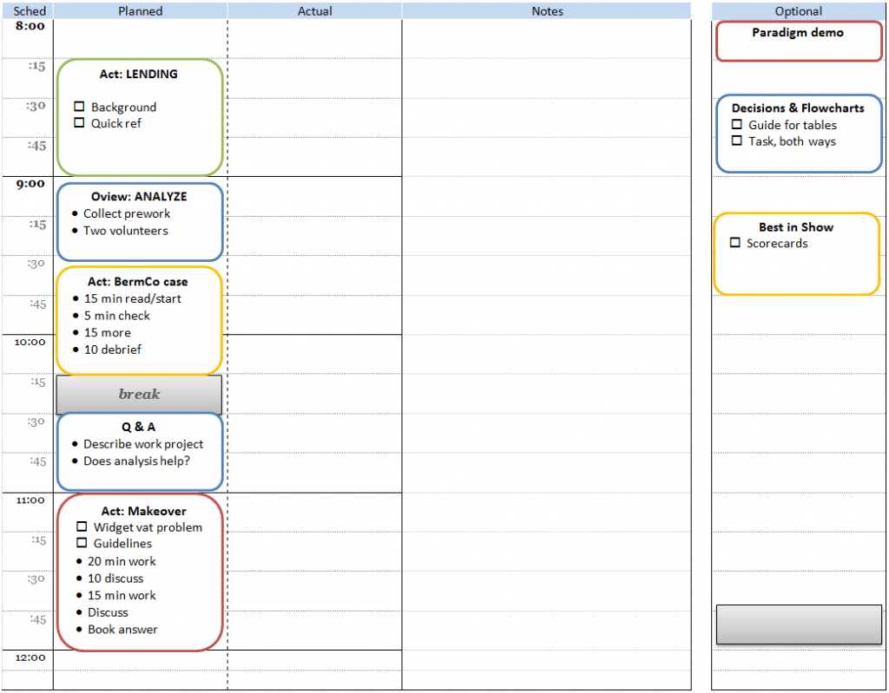Check the 'Task, both ways' checkbox
889x693 pixels.
(x=736, y=141)
